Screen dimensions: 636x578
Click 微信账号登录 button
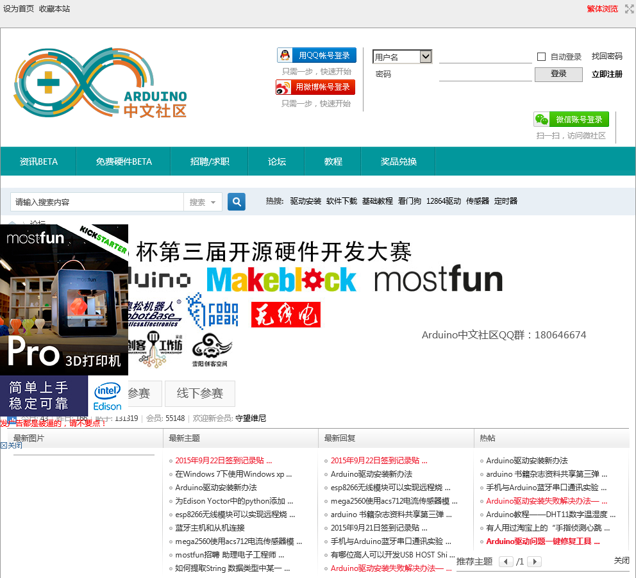pyautogui.click(x=571, y=120)
